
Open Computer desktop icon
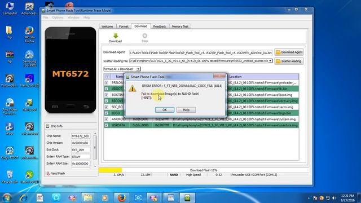click(10, 8)
